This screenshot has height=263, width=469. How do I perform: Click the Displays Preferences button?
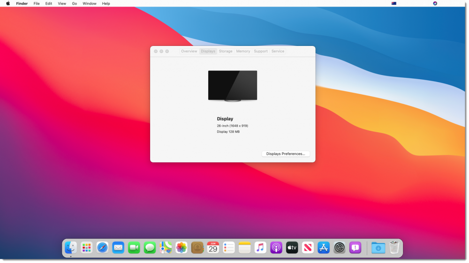tap(286, 154)
